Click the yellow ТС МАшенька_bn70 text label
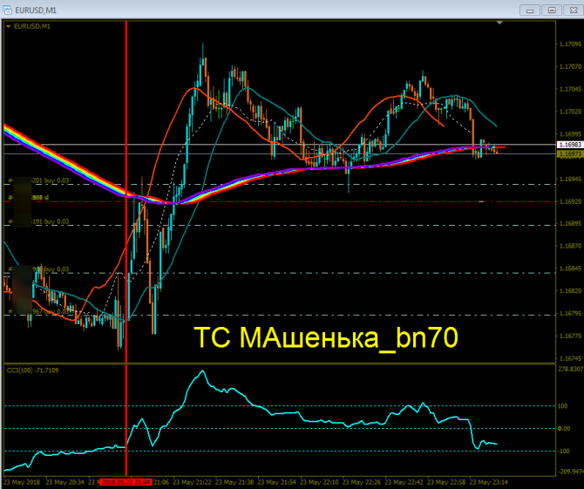Screen dimensions: 584x489 tap(326, 337)
